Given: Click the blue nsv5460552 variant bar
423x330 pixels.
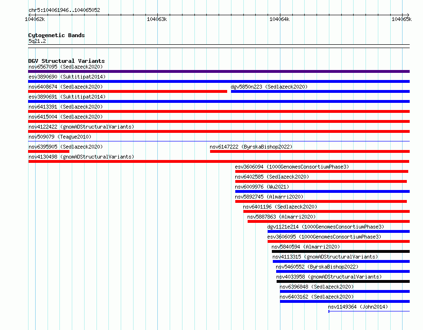Looking at the screenshot, I should (x=343, y=271).
